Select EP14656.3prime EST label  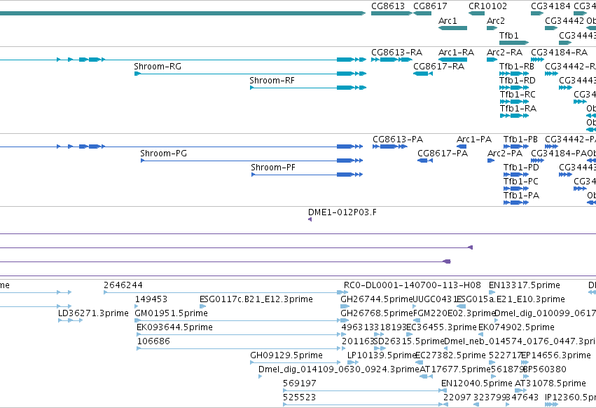point(555,355)
